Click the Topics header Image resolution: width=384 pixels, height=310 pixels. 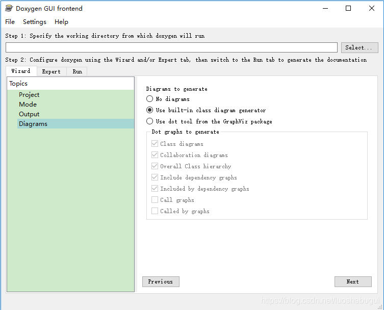coord(70,84)
